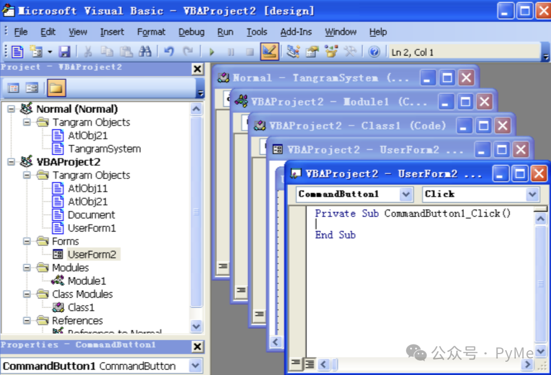Click the Paste toolbar icon

[126, 52]
